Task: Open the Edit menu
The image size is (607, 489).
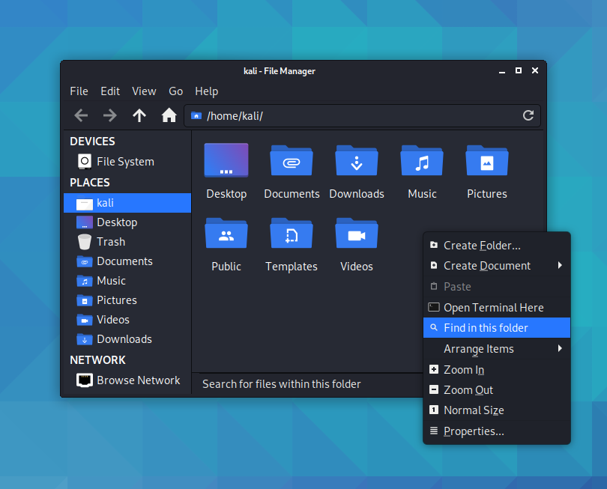Action: 110,91
